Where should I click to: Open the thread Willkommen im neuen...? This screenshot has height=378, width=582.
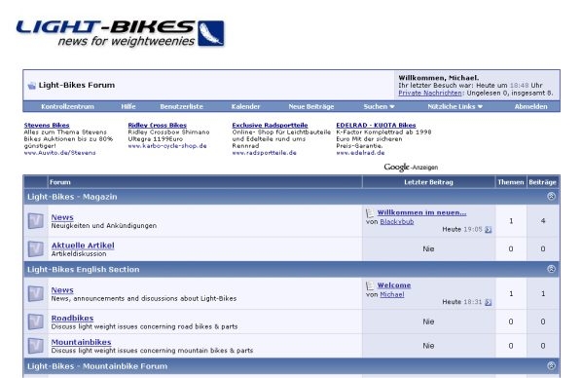pos(421,212)
